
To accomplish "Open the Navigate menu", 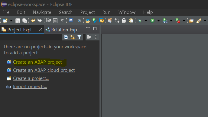I will (42, 12).
